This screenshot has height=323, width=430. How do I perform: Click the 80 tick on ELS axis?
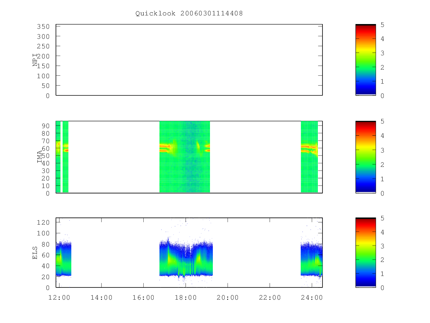tap(46, 244)
